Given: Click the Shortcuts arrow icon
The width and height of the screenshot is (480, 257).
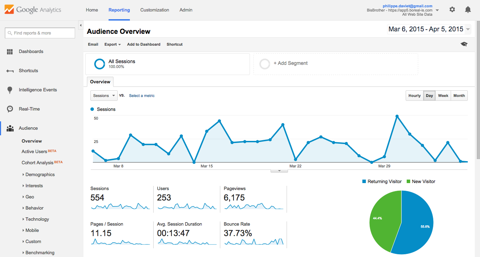Looking at the screenshot, I should (x=10, y=71).
